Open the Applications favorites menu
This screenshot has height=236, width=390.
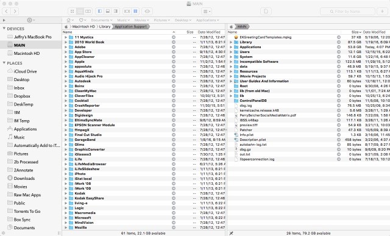pyautogui.click(x=207, y=20)
